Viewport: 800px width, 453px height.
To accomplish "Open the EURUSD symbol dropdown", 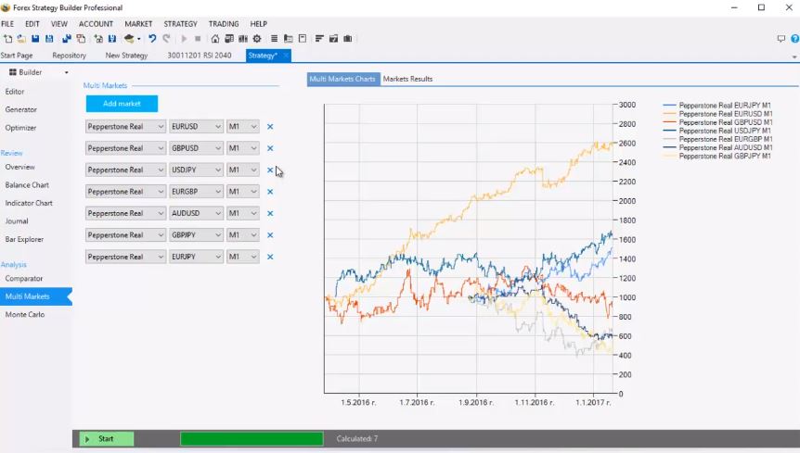I will (197, 127).
